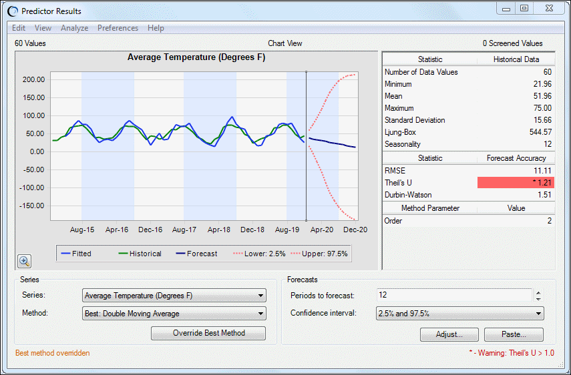This screenshot has height=375, width=571.
Task: Click the Method Parameter column header
Action: pyautogui.click(x=430, y=208)
